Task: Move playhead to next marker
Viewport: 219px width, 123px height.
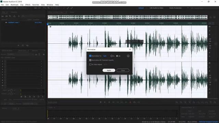Action: [126, 102]
